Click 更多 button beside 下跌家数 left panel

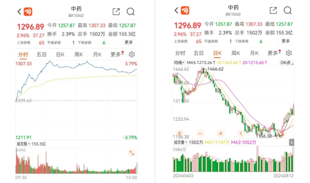(128, 42)
